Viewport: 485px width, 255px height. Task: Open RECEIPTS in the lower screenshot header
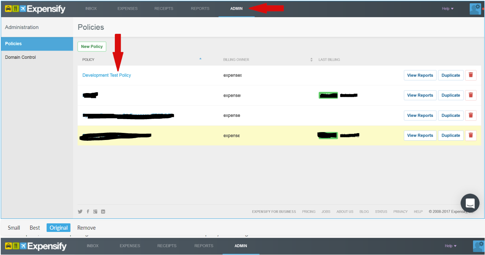tap(167, 246)
